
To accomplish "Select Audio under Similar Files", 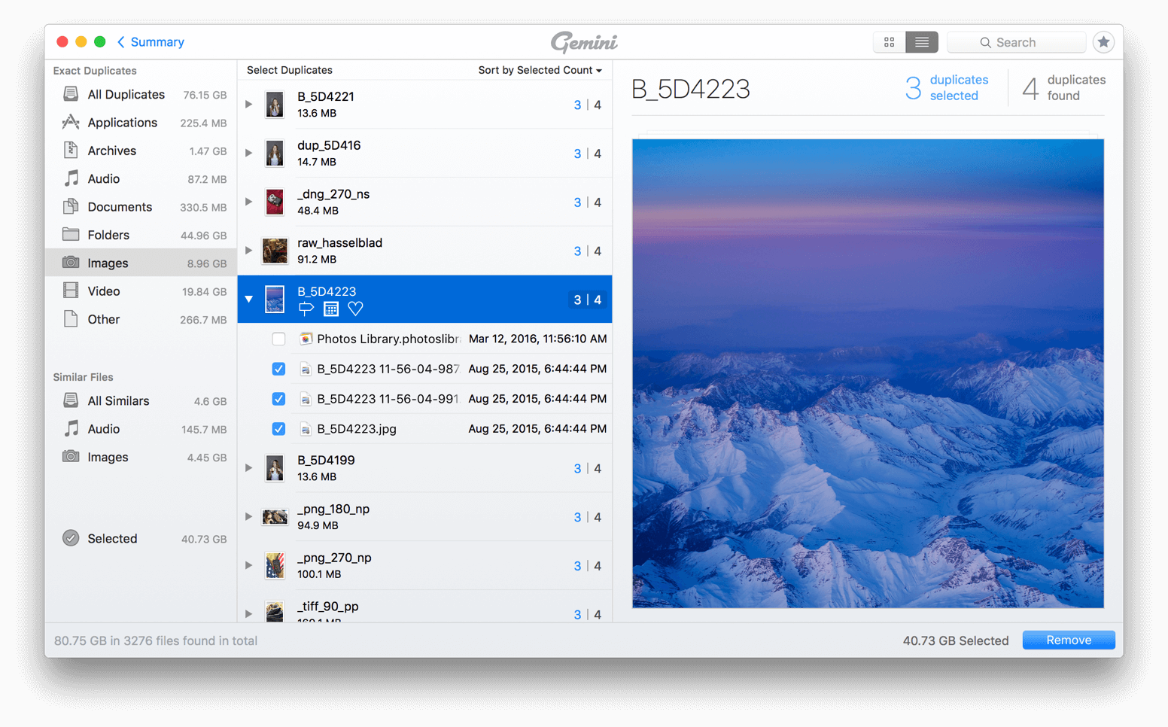I will pos(141,429).
